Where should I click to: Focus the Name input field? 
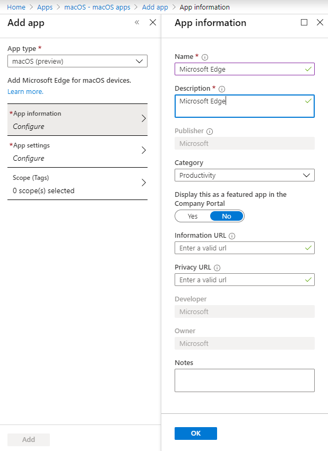[x=245, y=69]
